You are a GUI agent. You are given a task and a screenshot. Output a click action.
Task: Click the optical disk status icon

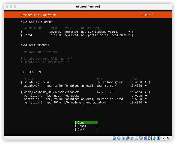[x=119, y=138]
